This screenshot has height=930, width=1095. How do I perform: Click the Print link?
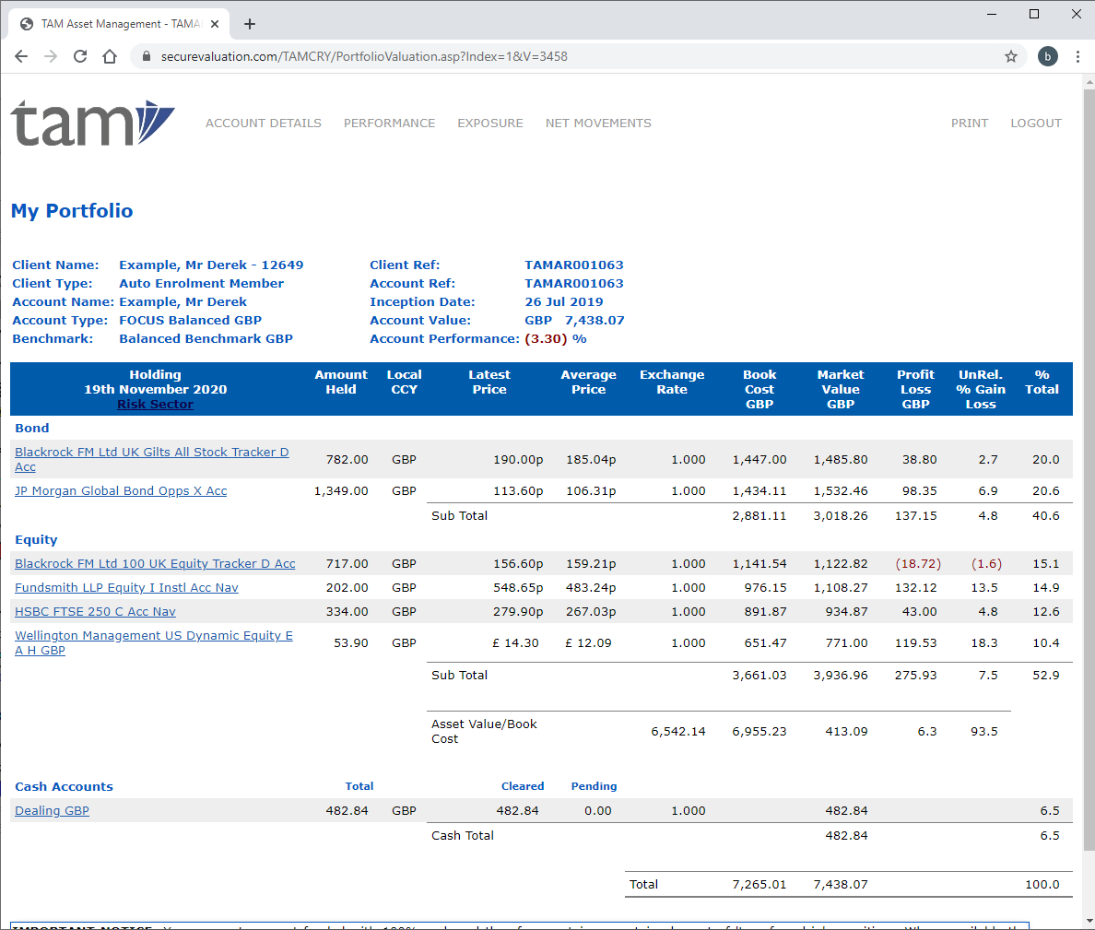(x=970, y=123)
